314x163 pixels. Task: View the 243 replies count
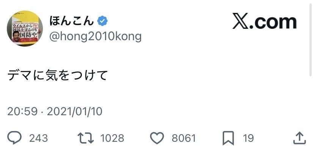pyautogui.click(x=39, y=138)
